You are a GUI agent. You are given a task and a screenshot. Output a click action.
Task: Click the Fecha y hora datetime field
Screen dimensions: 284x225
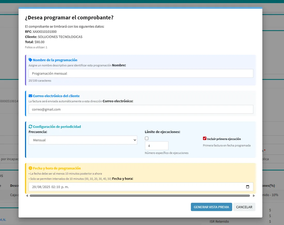pyautogui.click(x=141, y=187)
